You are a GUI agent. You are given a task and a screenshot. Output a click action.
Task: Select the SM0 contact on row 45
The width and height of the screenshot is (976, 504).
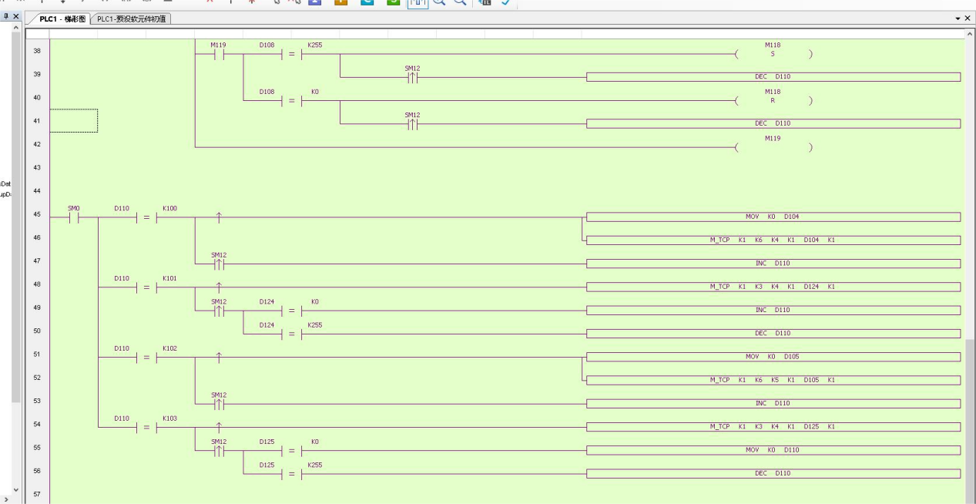(74, 217)
